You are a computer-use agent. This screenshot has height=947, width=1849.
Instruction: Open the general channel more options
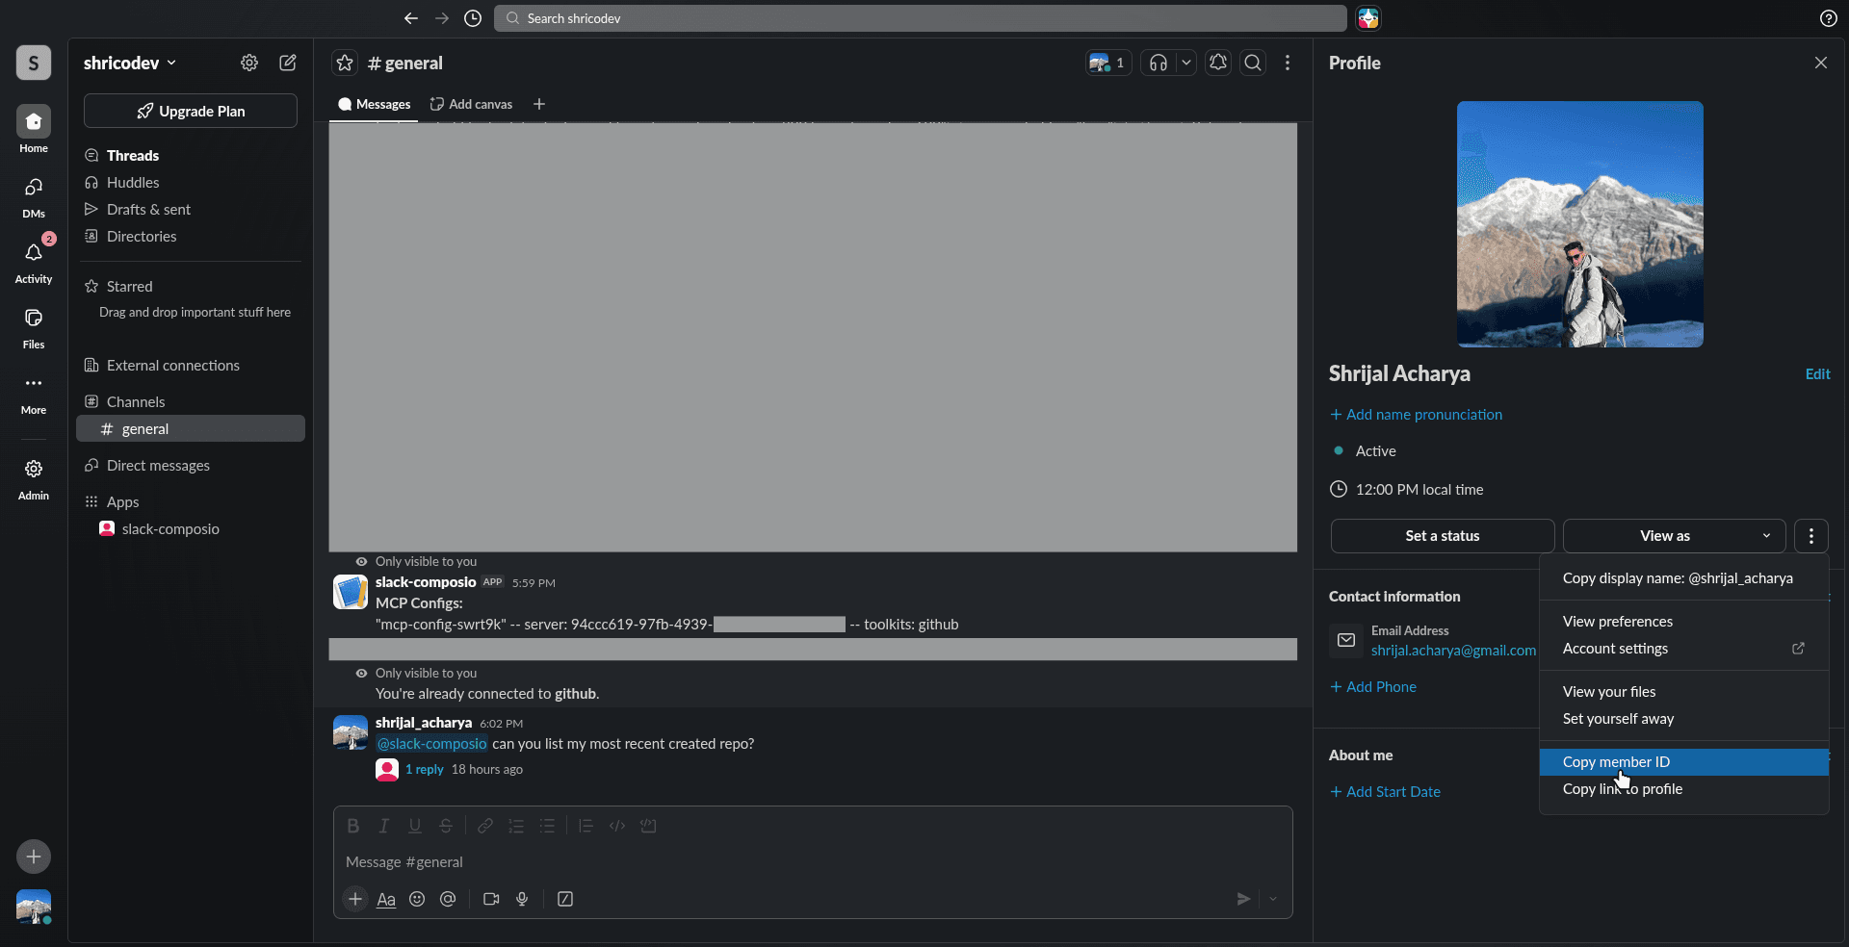pos(1288,63)
